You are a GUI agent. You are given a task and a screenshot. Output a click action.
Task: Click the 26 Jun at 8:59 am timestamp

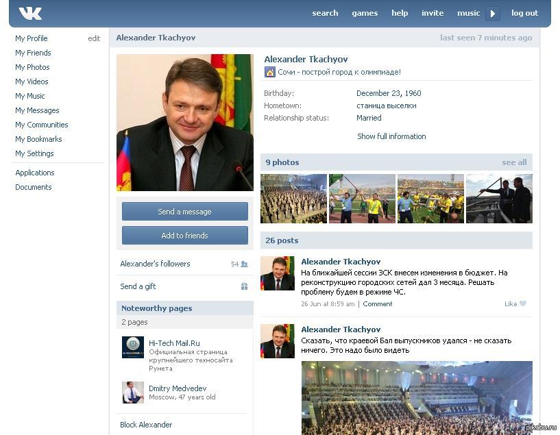point(328,304)
